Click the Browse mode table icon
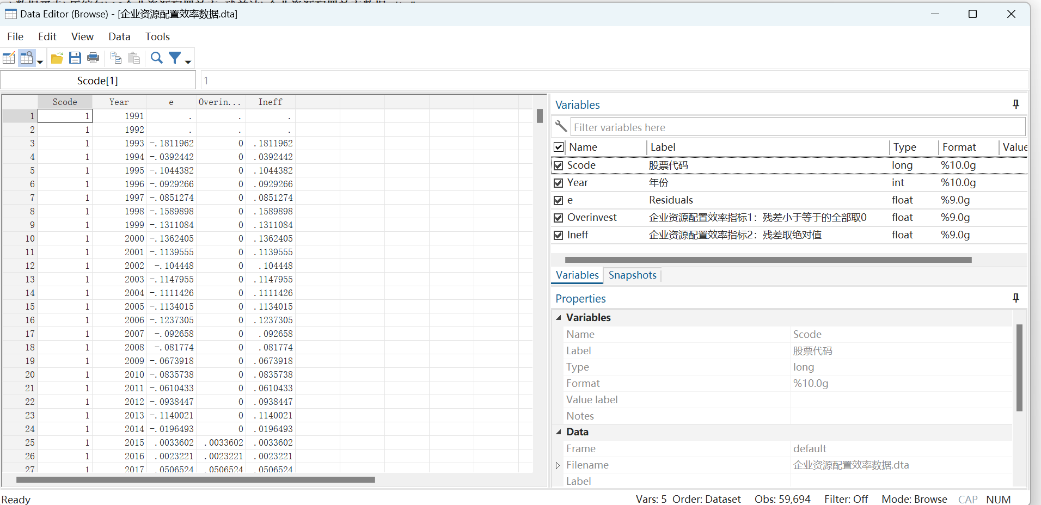Image resolution: width=1041 pixels, height=505 pixels. (x=27, y=58)
